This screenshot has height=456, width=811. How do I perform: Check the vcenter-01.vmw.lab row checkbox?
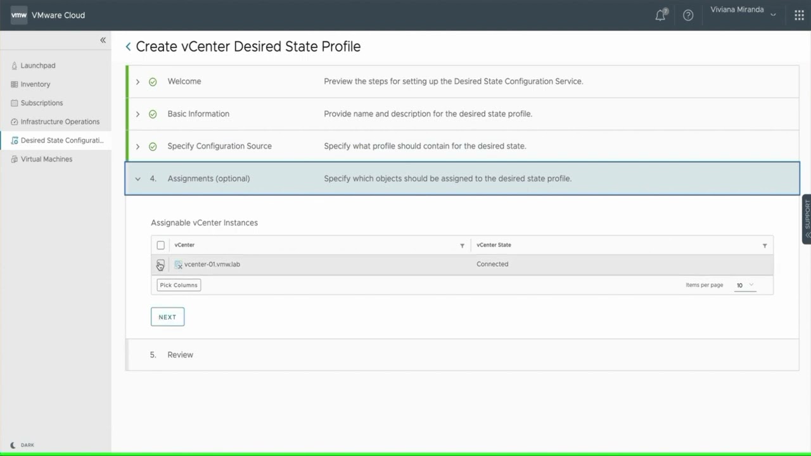pos(160,264)
